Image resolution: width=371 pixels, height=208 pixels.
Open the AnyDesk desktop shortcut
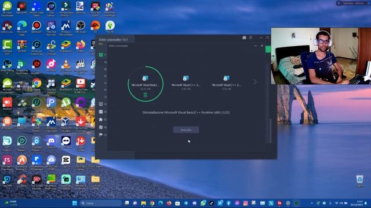7,104
